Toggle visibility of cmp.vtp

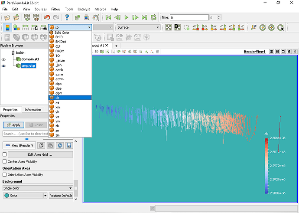tap(3, 66)
